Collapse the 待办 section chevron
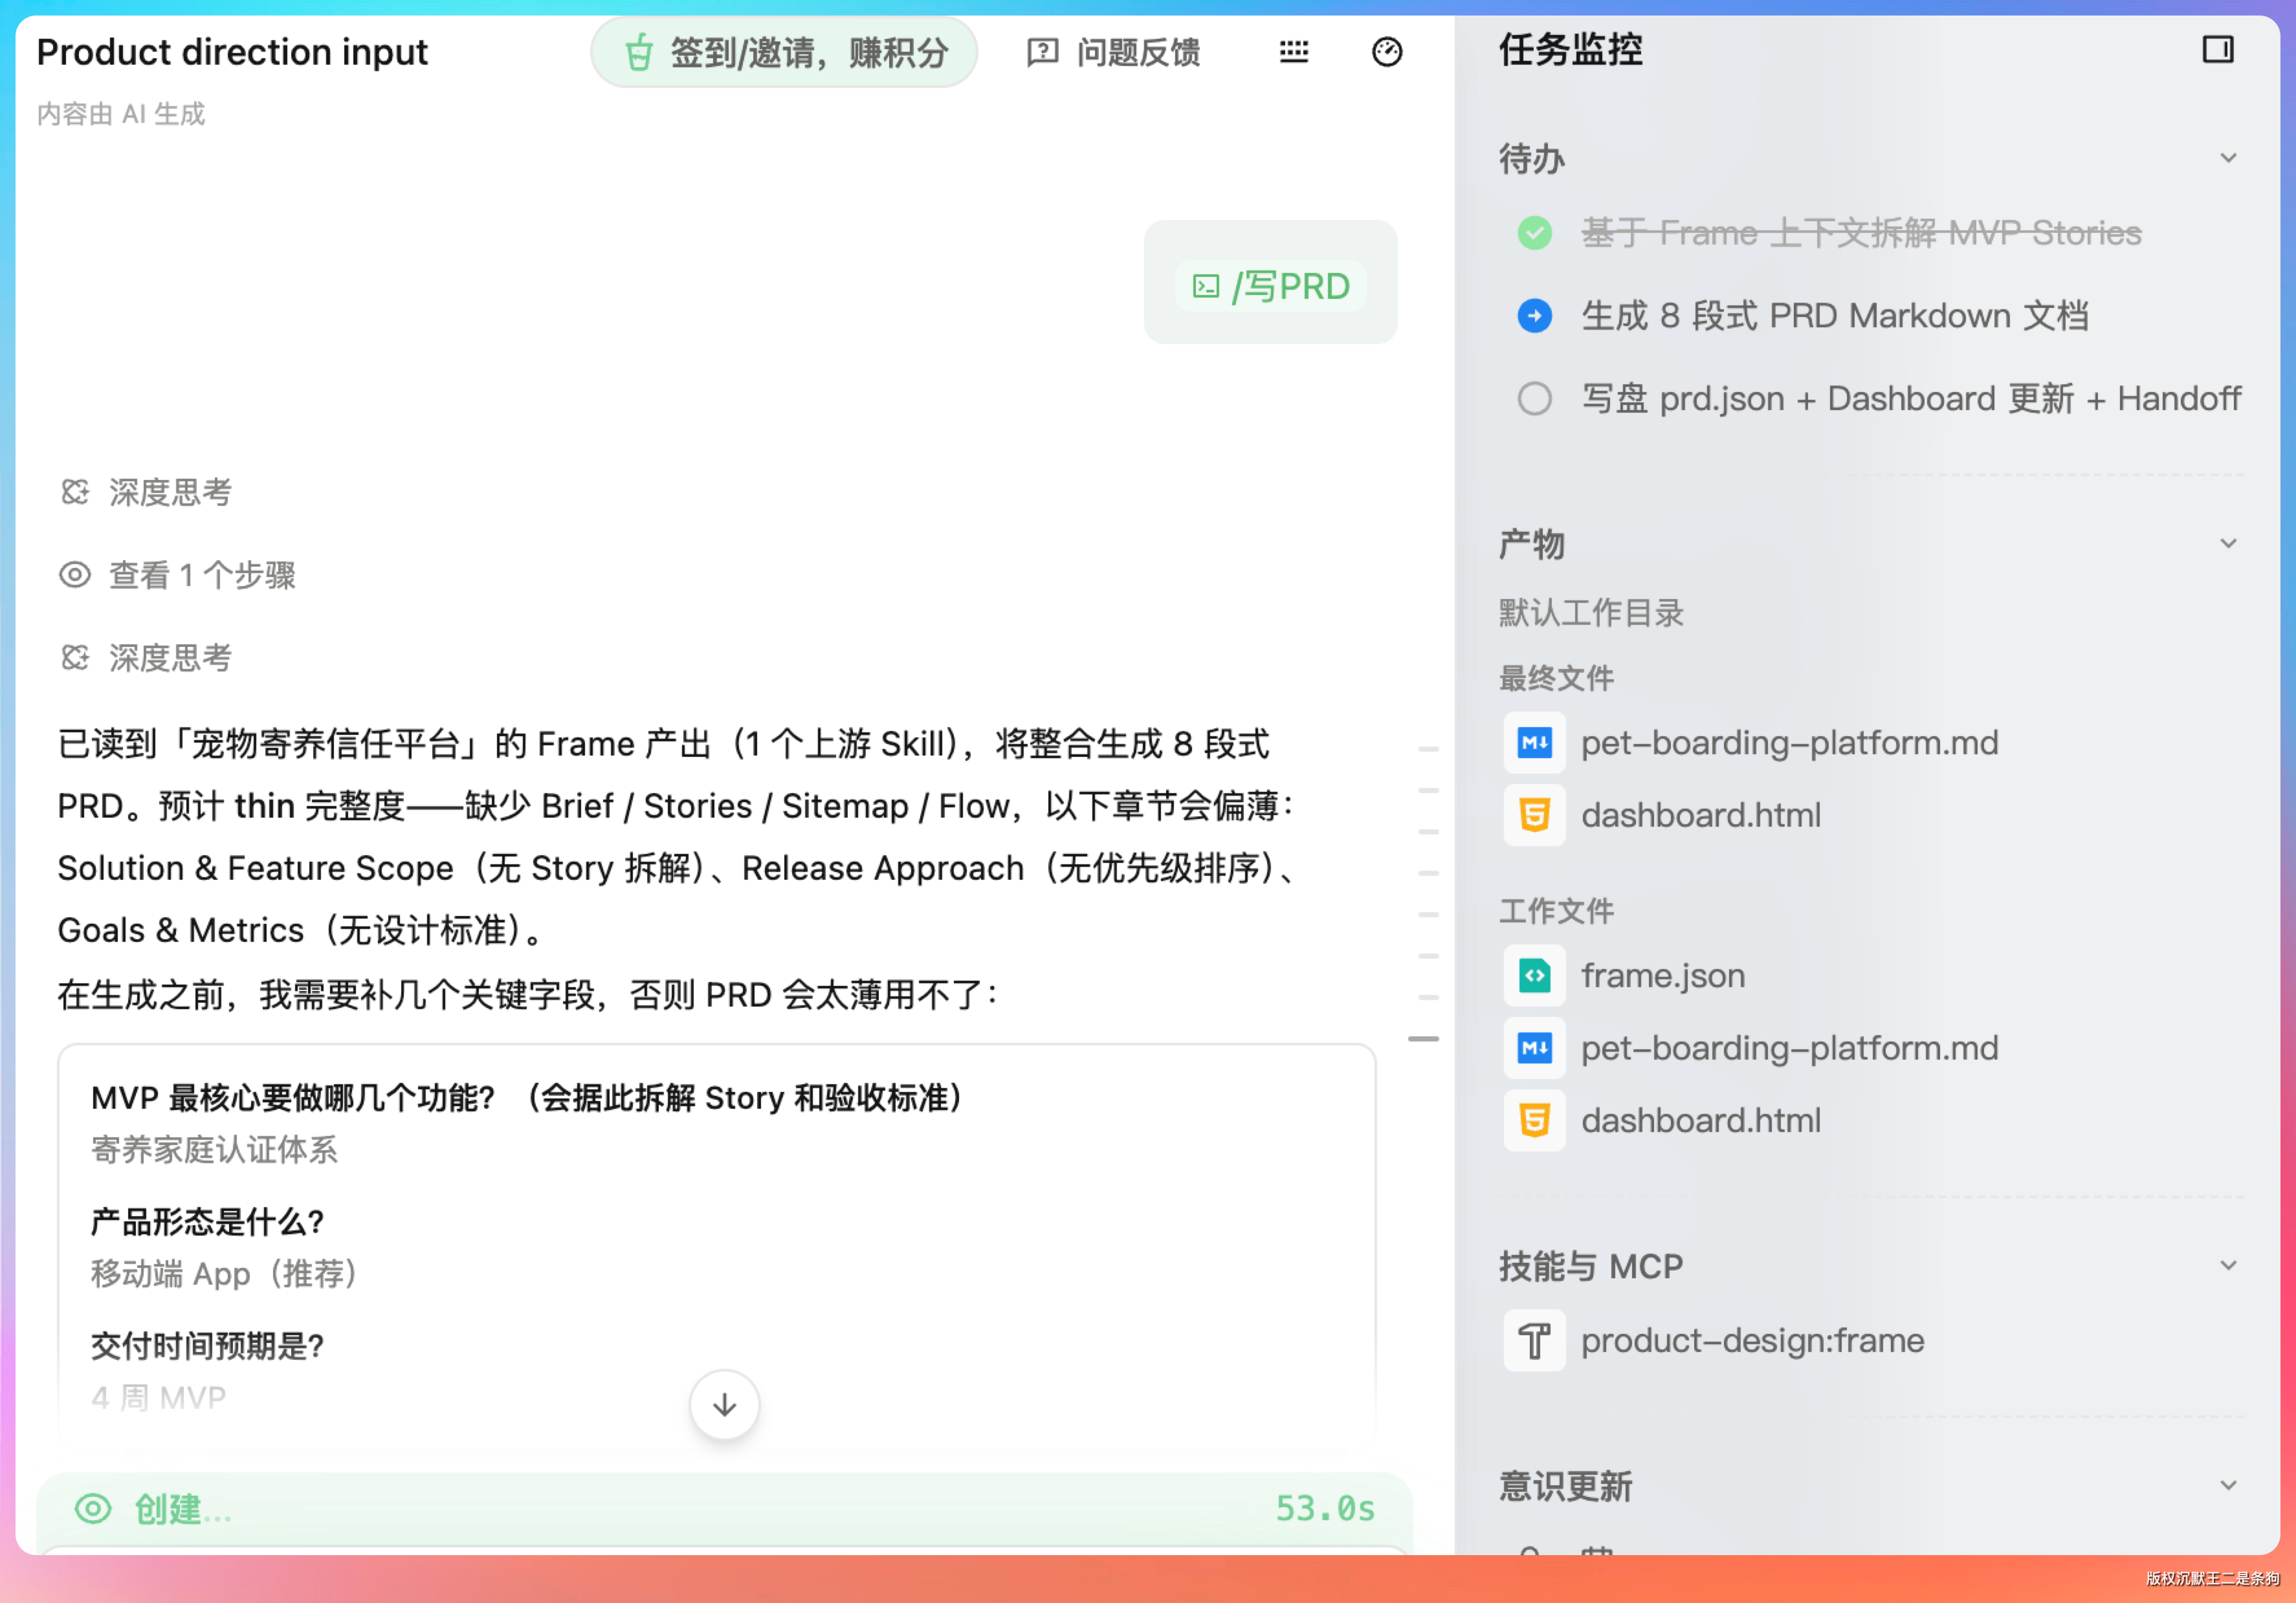Screen dimensions: 2296x1603 (2228, 158)
